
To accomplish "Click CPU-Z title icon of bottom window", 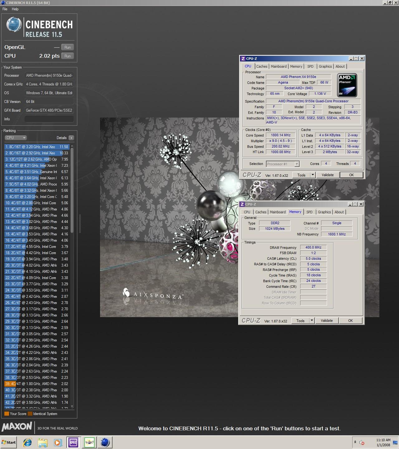I will (242, 204).
